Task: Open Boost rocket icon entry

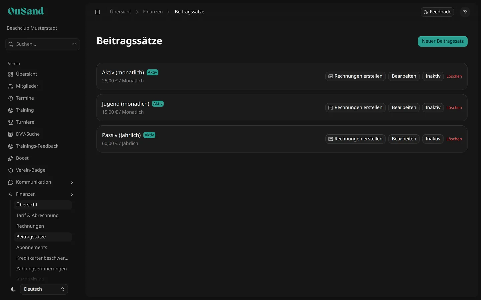Action: point(11,158)
